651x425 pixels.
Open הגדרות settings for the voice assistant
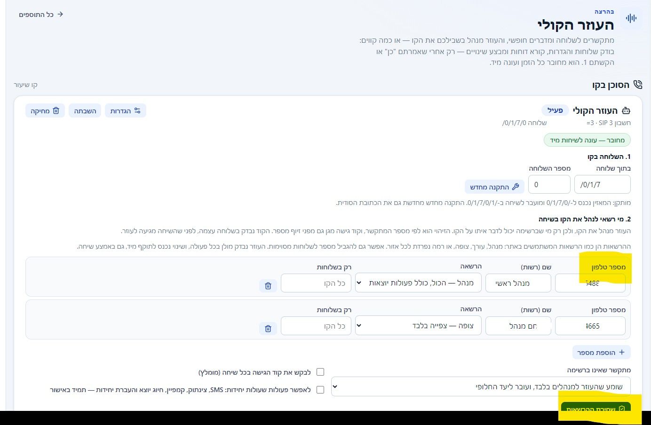coord(125,111)
